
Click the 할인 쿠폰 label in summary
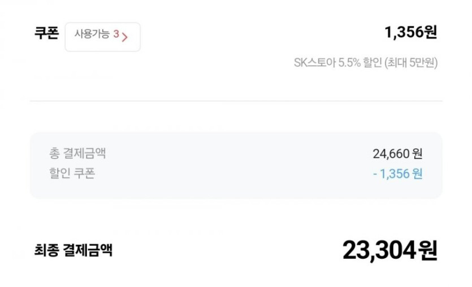pyautogui.click(x=72, y=173)
